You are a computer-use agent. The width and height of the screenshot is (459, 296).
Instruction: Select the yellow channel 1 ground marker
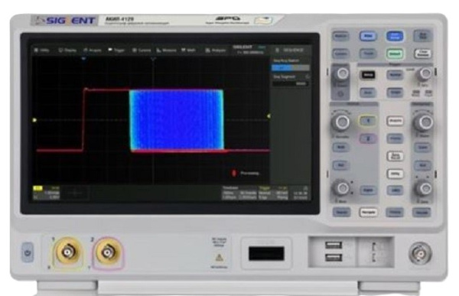tap(34, 120)
